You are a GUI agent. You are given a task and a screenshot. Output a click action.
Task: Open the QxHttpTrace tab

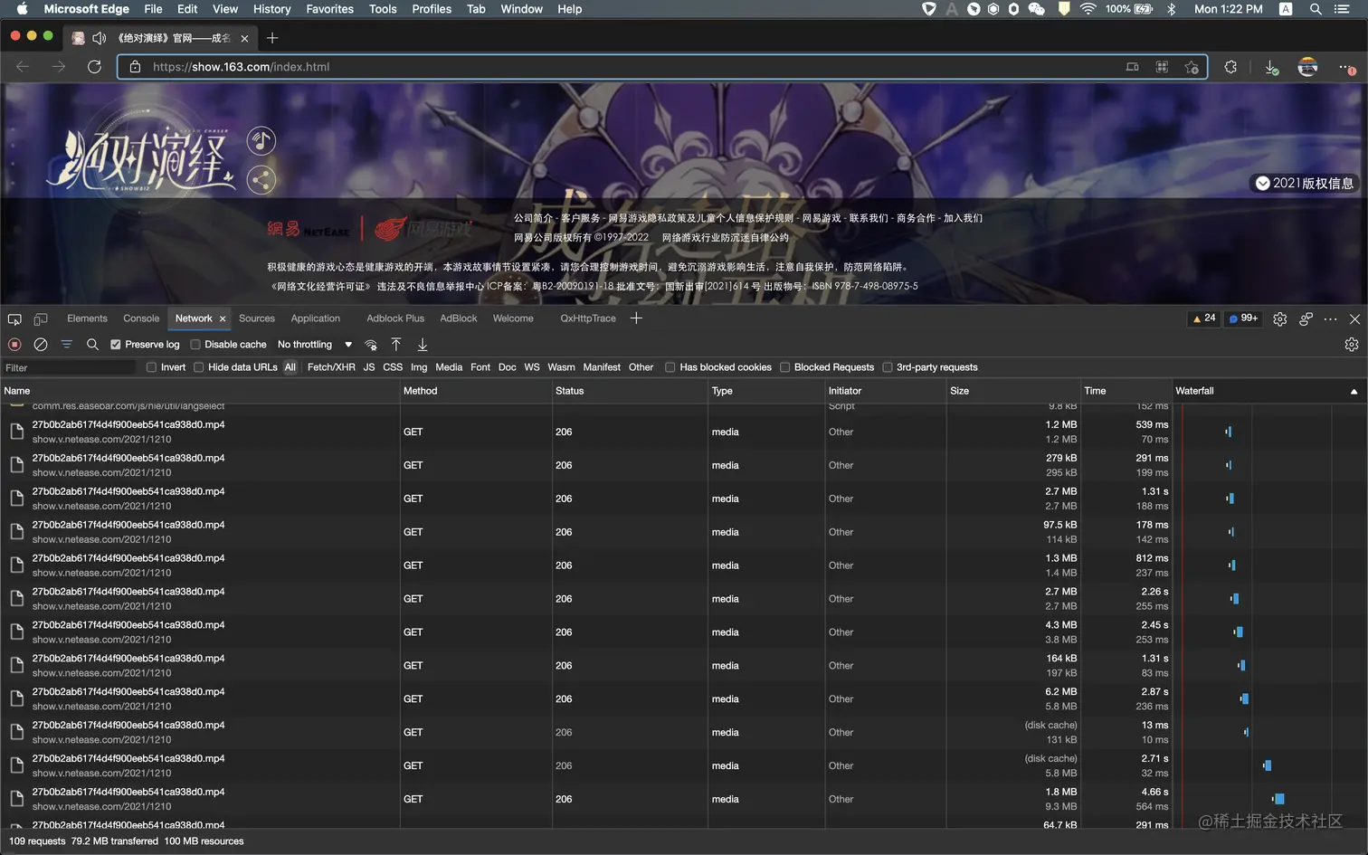coord(588,318)
